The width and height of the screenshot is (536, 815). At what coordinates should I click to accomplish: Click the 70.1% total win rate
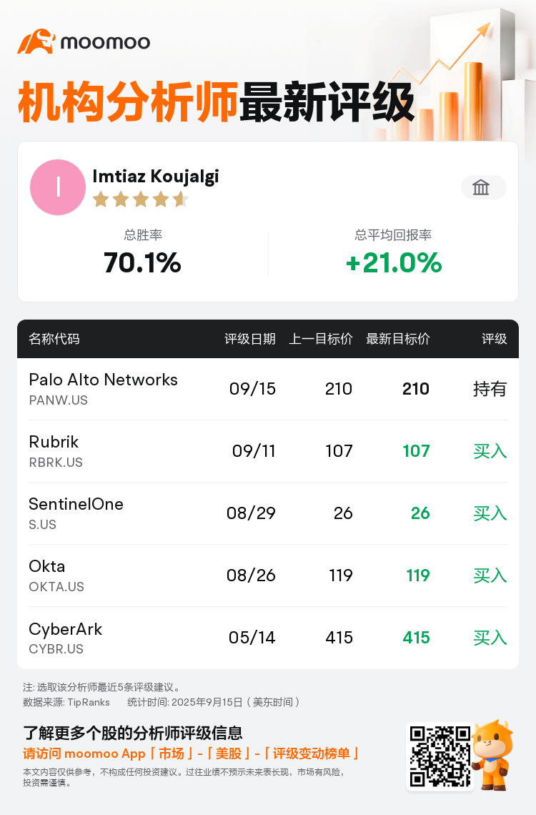(142, 262)
